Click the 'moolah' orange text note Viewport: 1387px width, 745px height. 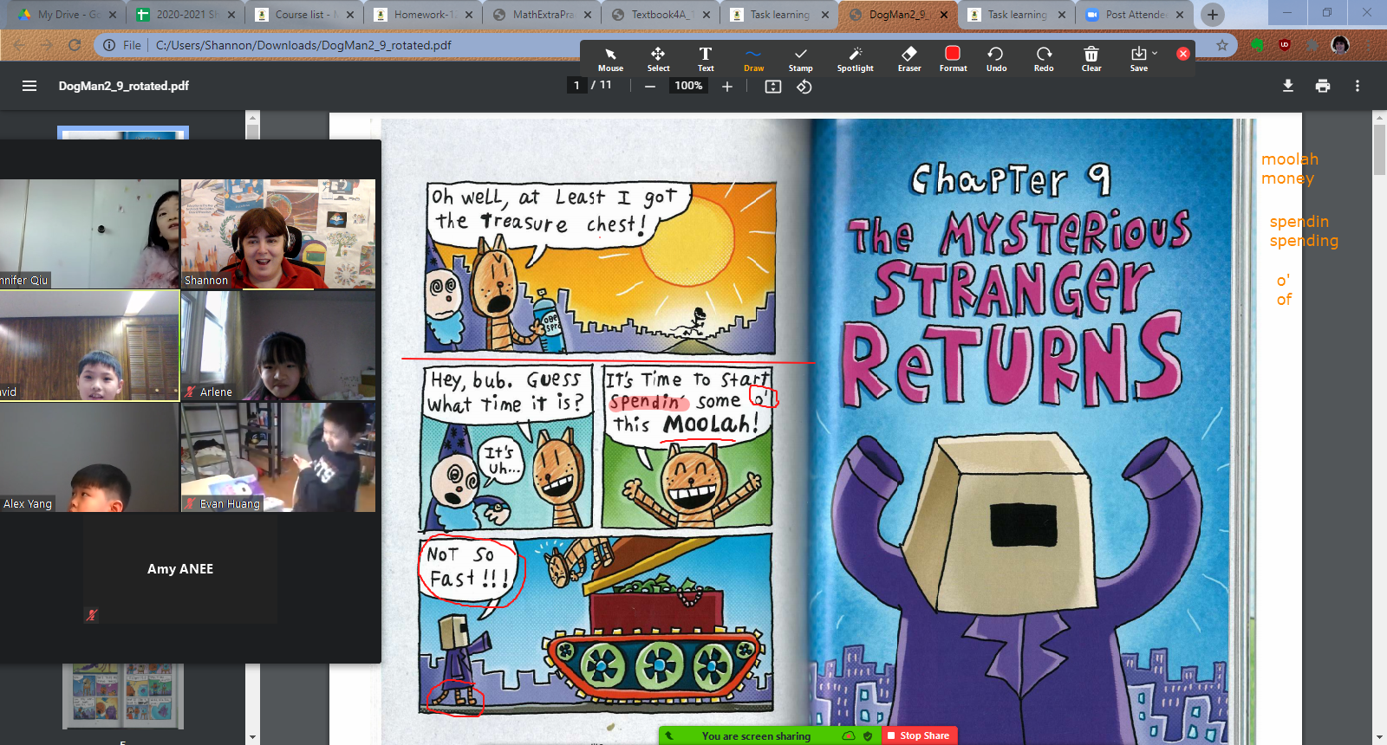coord(1289,159)
